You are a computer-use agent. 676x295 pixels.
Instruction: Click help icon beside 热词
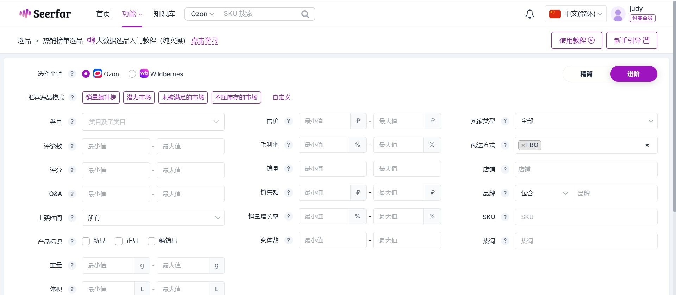tap(505, 241)
